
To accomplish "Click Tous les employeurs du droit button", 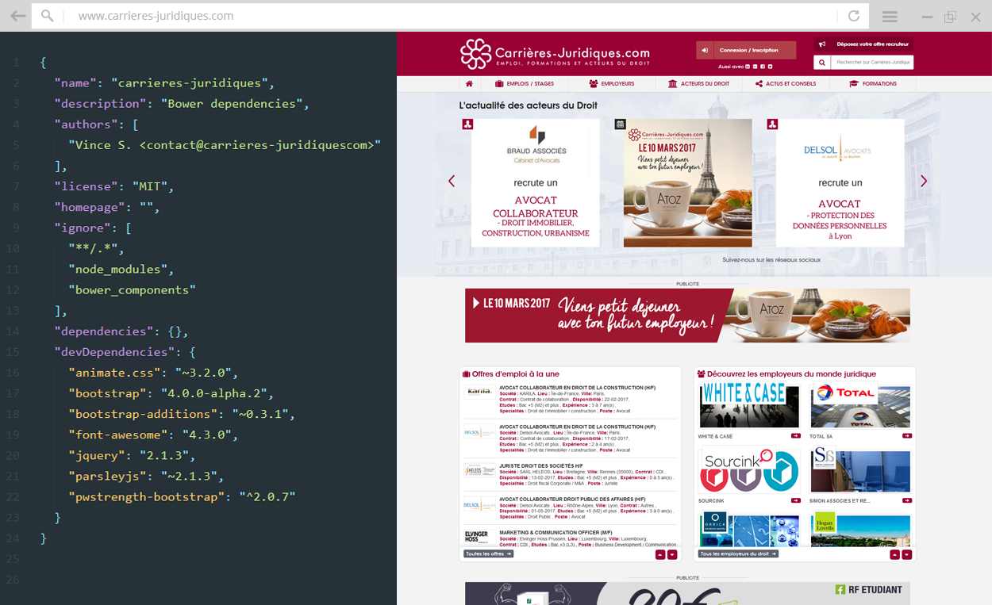I will pyautogui.click(x=738, y=553).
